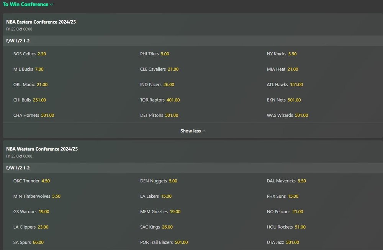Open the To Win Conference dropdown
This screenshot has width=383, height=250.
pyautogui.click(x=28, y=4)
